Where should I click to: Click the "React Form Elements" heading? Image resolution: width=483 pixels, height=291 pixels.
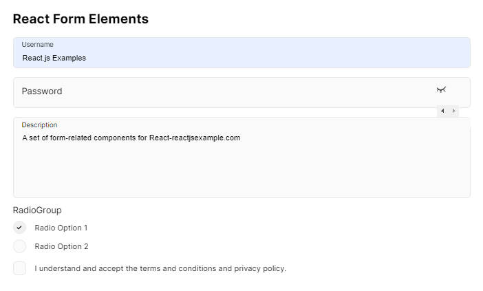point(80,19)
